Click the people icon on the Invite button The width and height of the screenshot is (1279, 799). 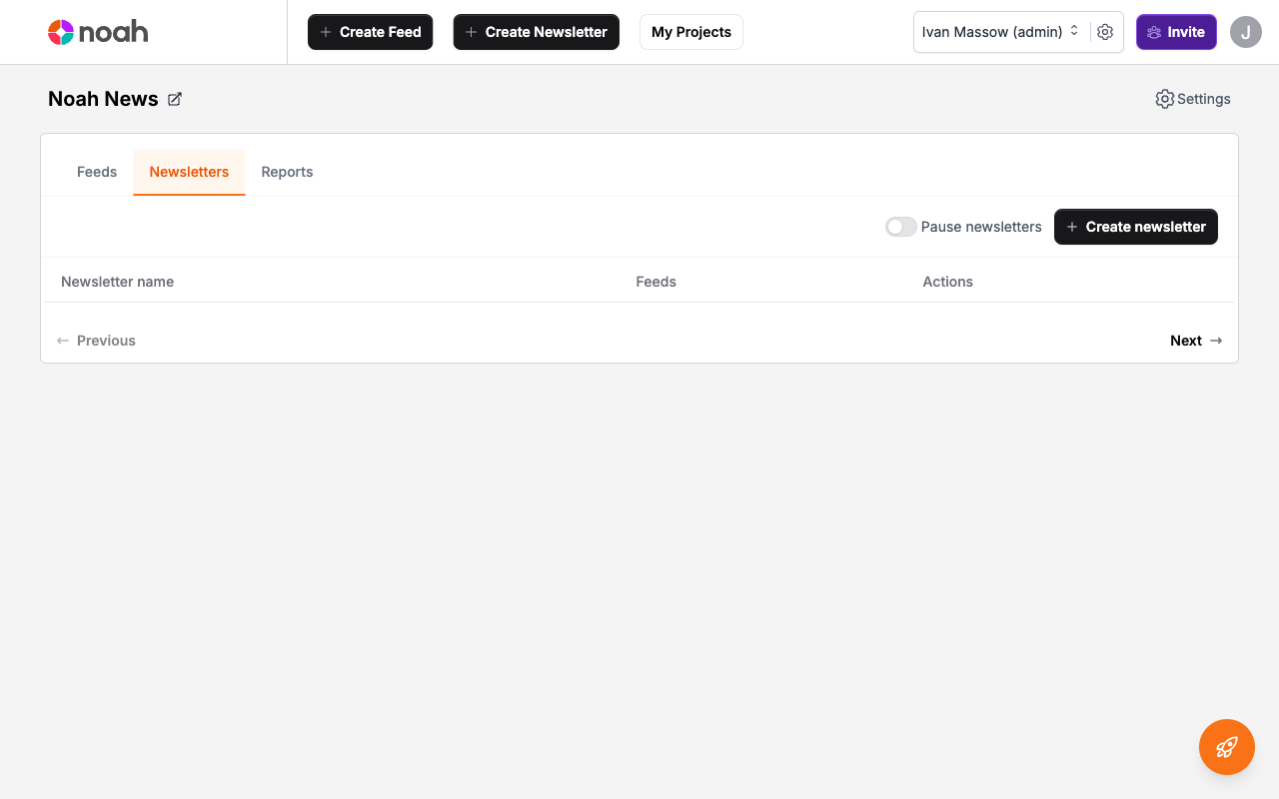[1154, 32]
